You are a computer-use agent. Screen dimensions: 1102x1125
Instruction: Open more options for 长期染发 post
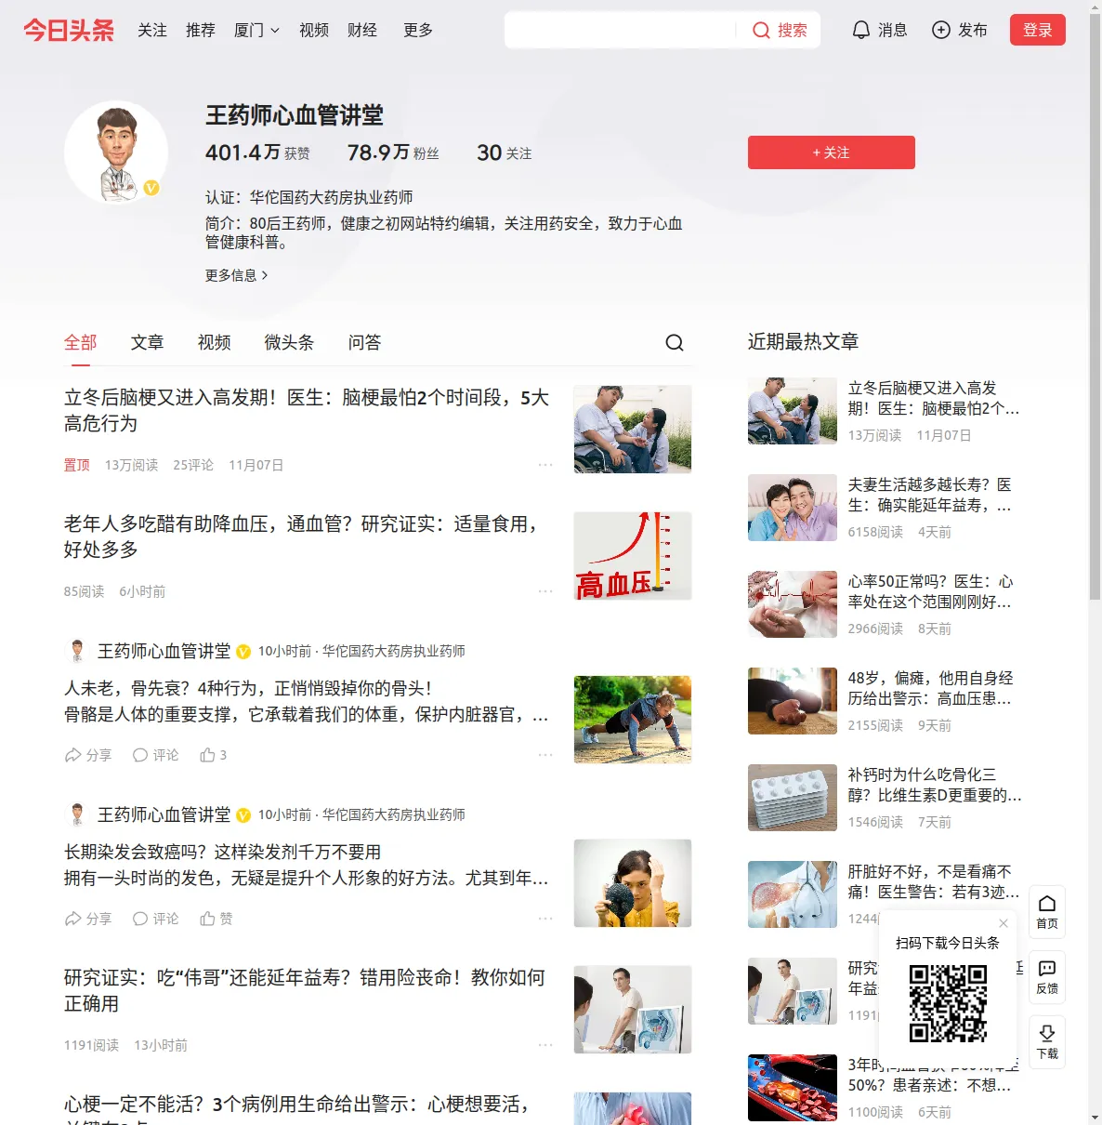(x=545, y=919)
